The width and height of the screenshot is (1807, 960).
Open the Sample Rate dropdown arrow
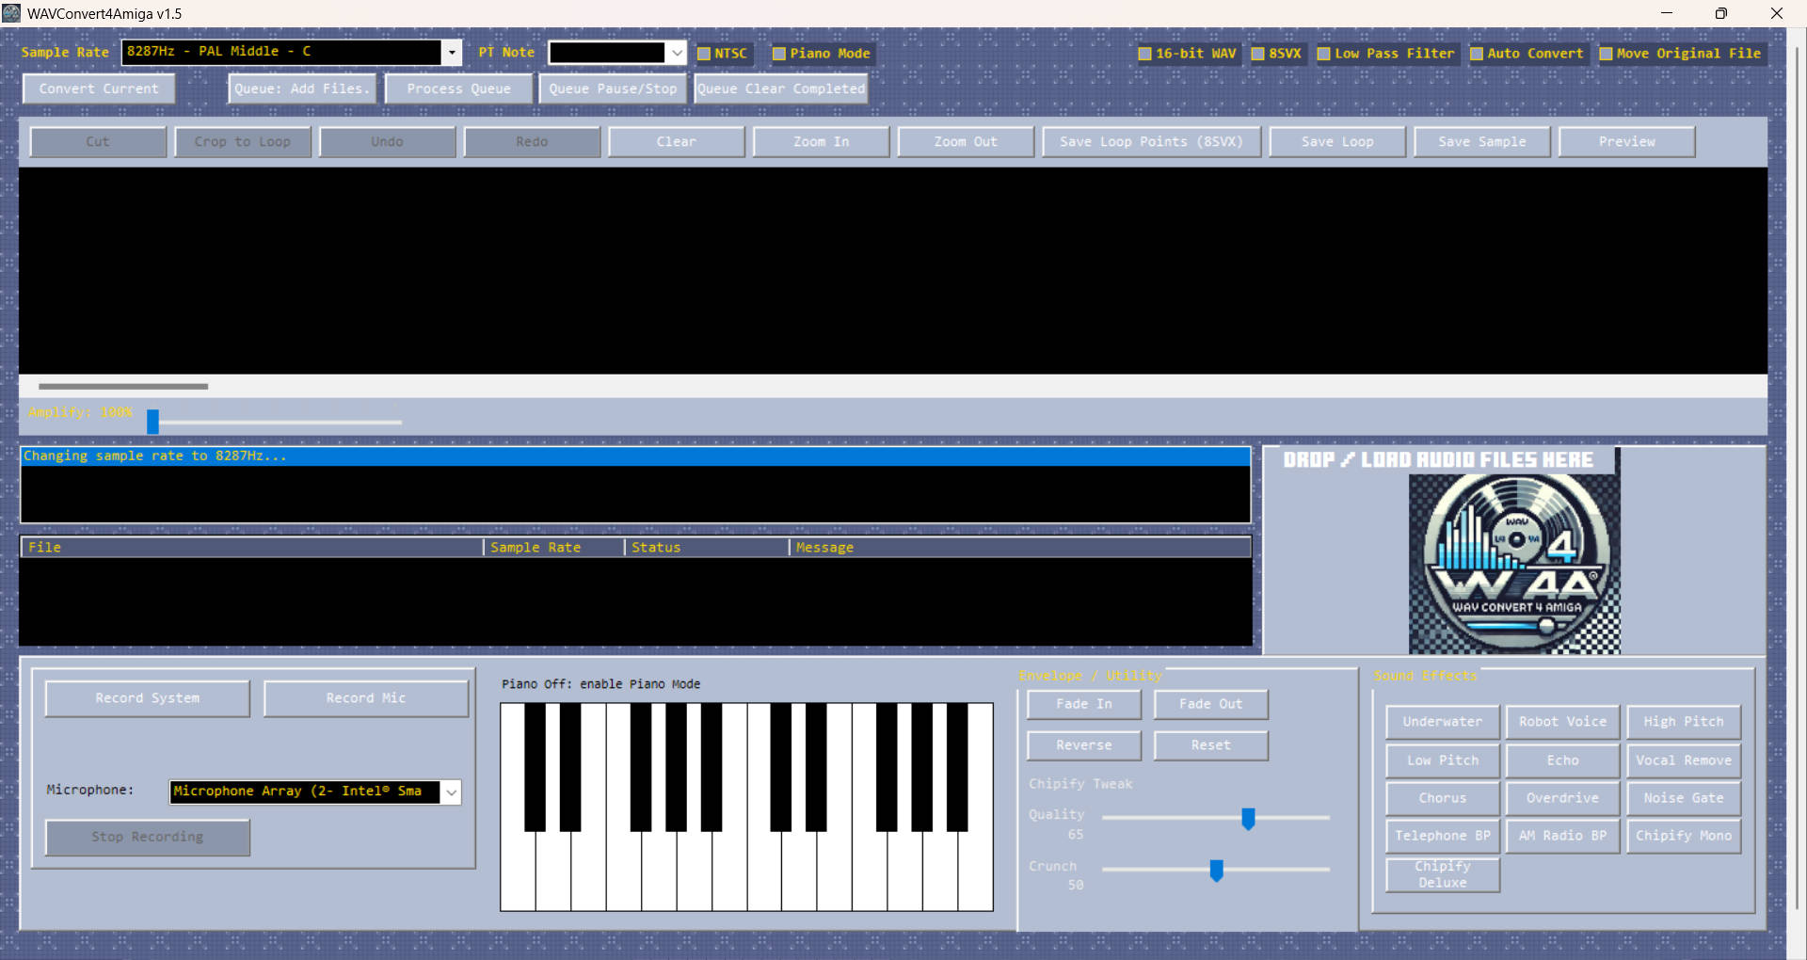coord(452,53)
